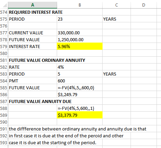Image resolution: width=161 pixels, height=148 pixels.
Task: Select row 589 header
Action: [4, 115]
